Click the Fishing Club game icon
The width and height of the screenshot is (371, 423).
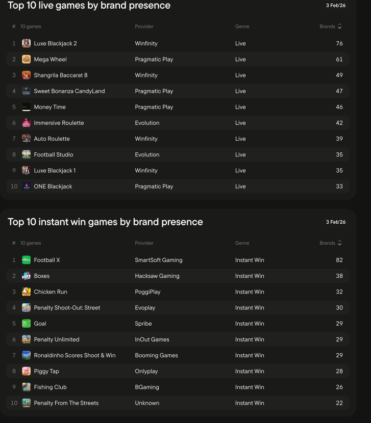[x=26, y=387]
